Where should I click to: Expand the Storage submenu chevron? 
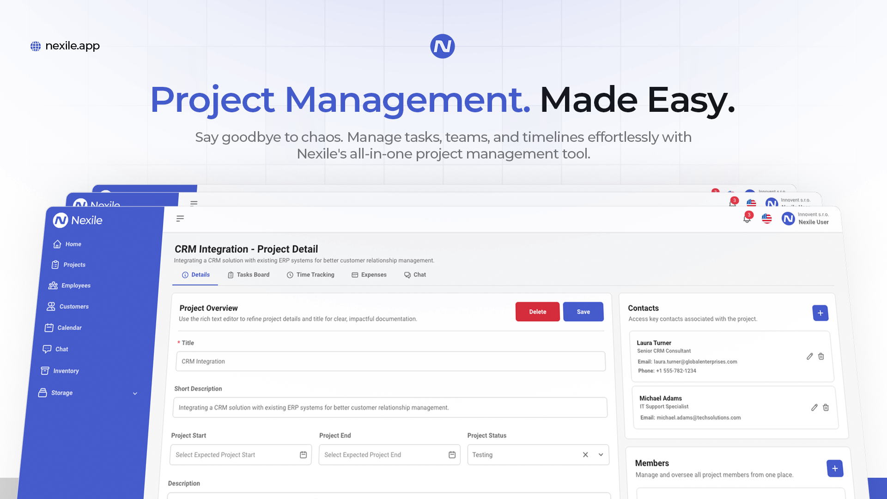pyautogui.click(x=135, y=394)
